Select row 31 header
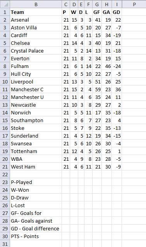146x247 pixels. pos(5,244)
